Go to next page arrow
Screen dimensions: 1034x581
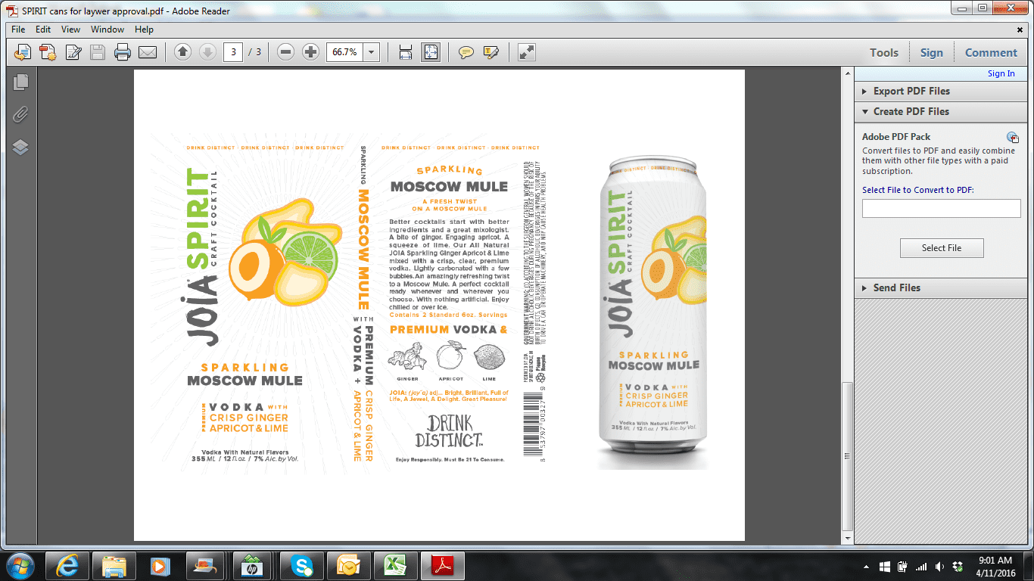(x=207, y=52)
